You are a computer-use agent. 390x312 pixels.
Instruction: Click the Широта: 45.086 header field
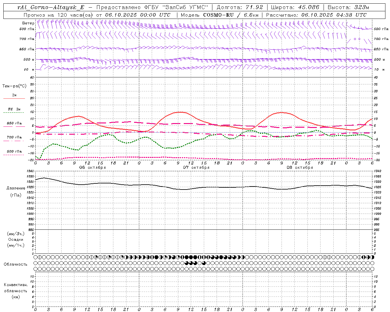[x=295, y=7]
